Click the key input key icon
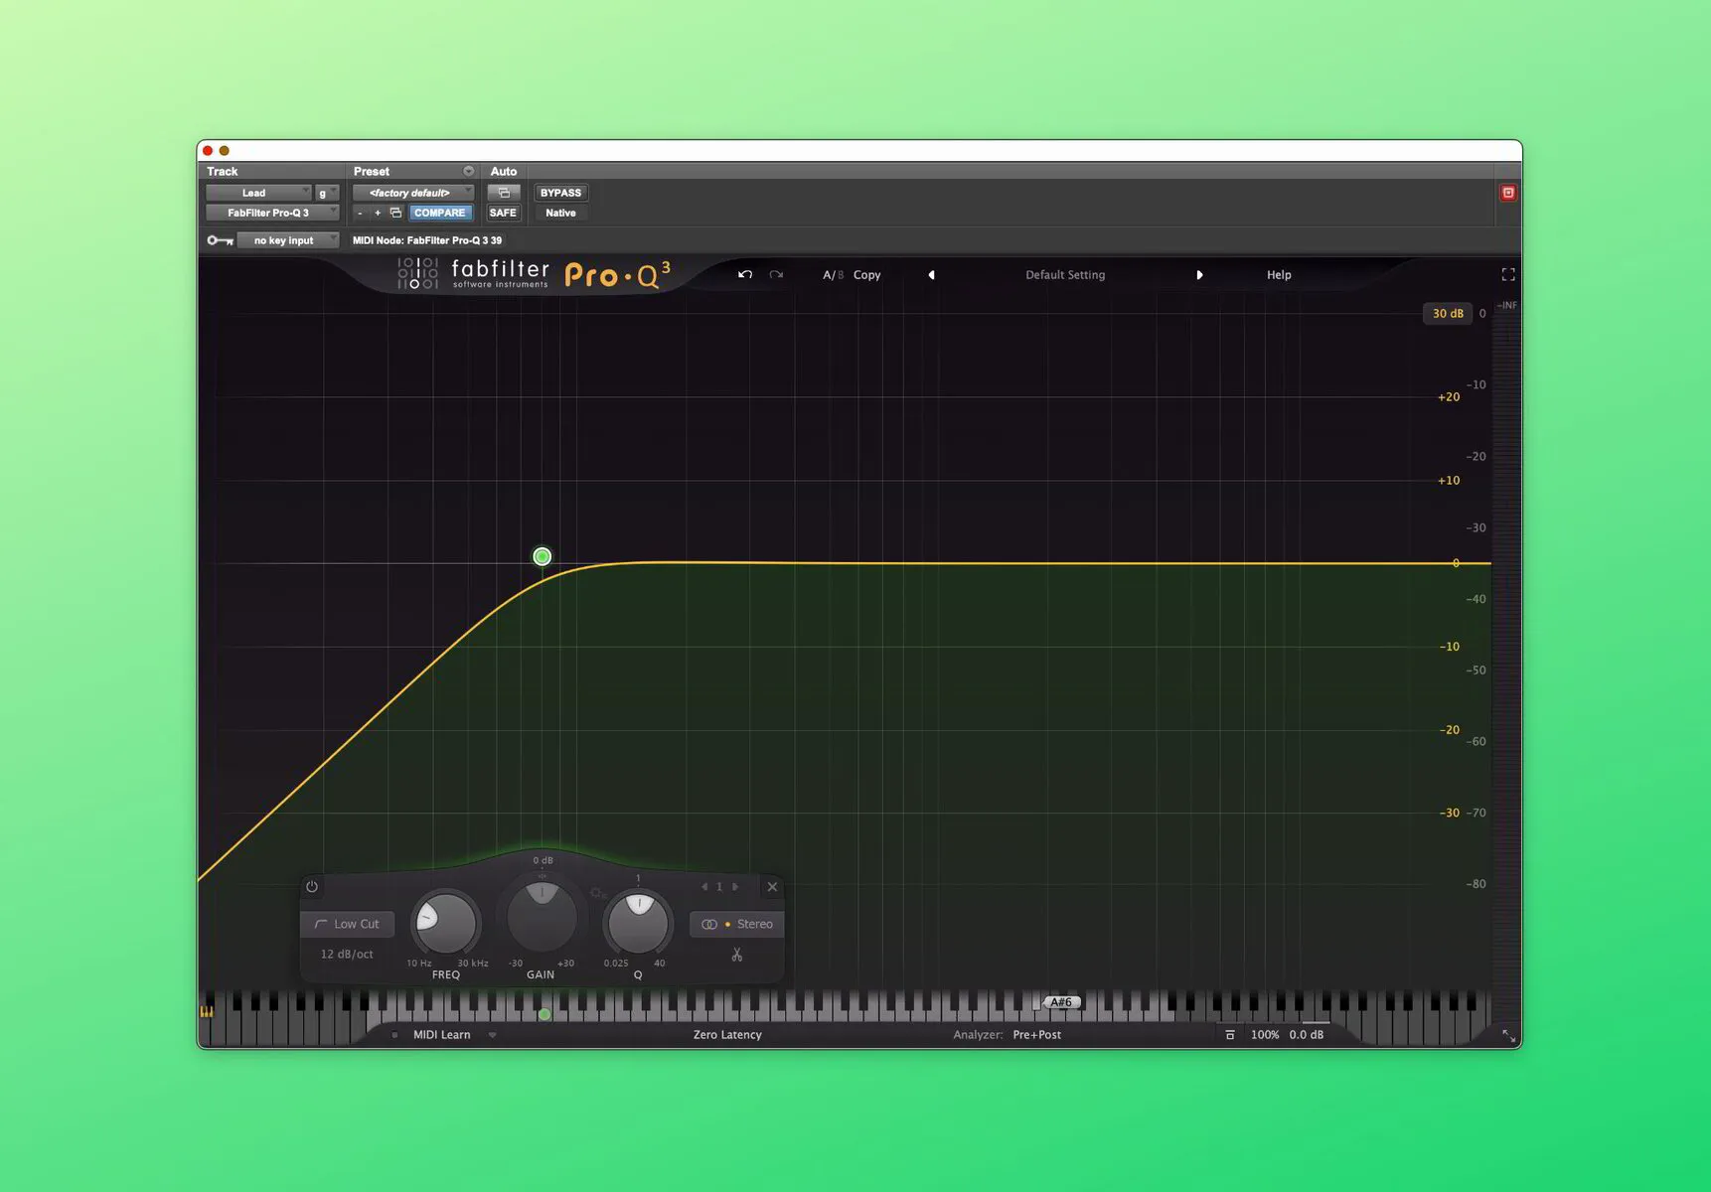Viewport: 1711px width, 1192px height. [220, 240]
